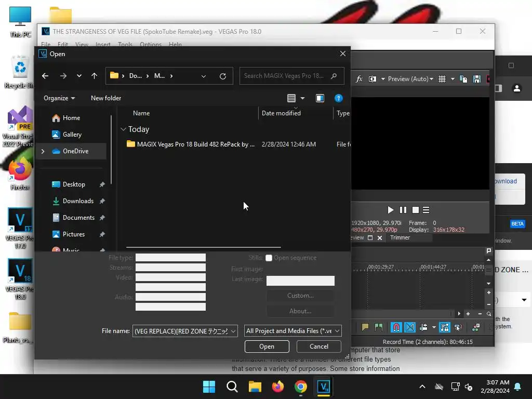The image size is (532, 399).
Task: Open Downloads quick access folder
Action: [78, 201]
